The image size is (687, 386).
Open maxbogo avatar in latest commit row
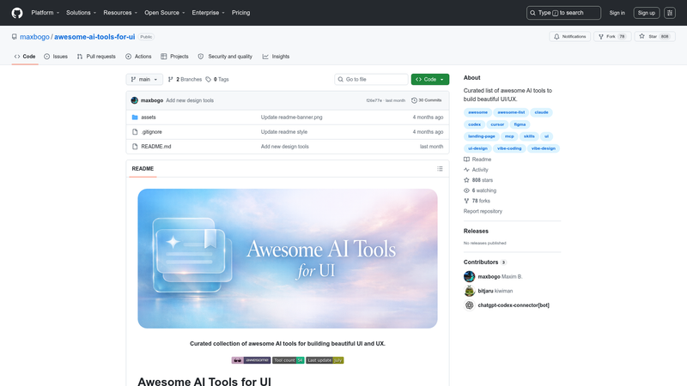pos(135,100)
